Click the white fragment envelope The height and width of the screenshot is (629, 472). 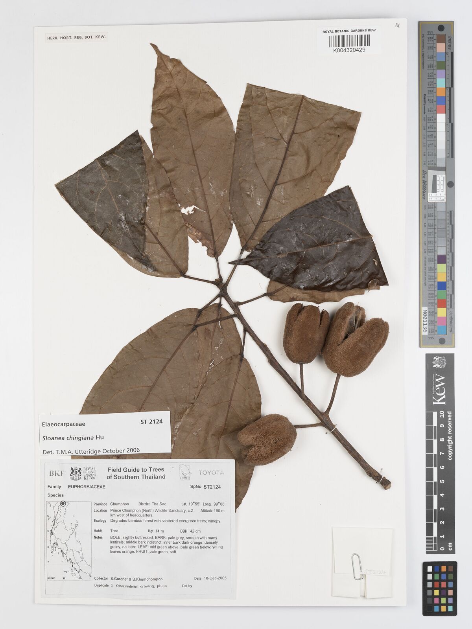click(362, 562)
